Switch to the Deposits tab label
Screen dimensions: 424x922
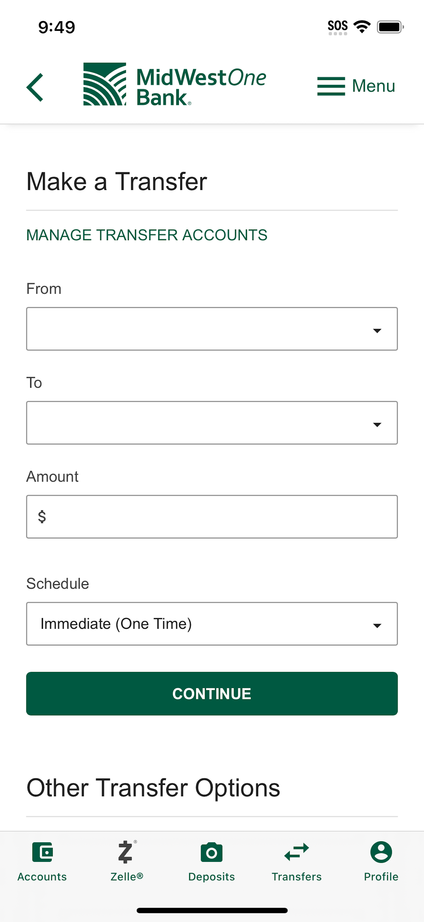212,877
